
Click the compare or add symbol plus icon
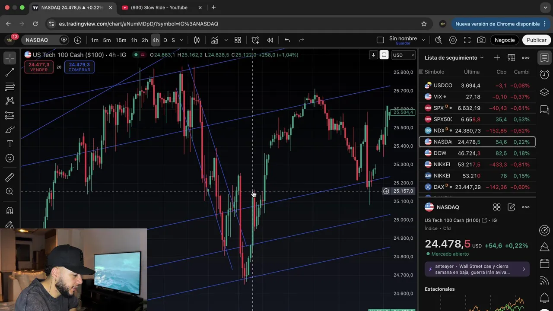(x=78, y=40)
